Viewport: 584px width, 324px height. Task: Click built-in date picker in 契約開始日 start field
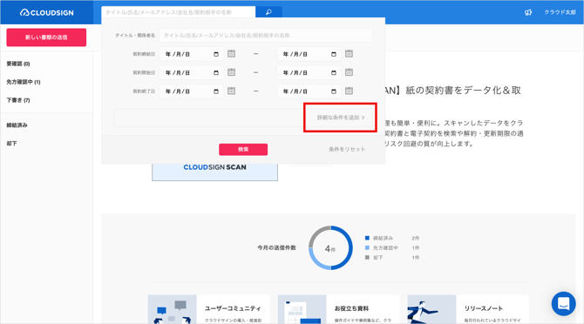point(216,73)
